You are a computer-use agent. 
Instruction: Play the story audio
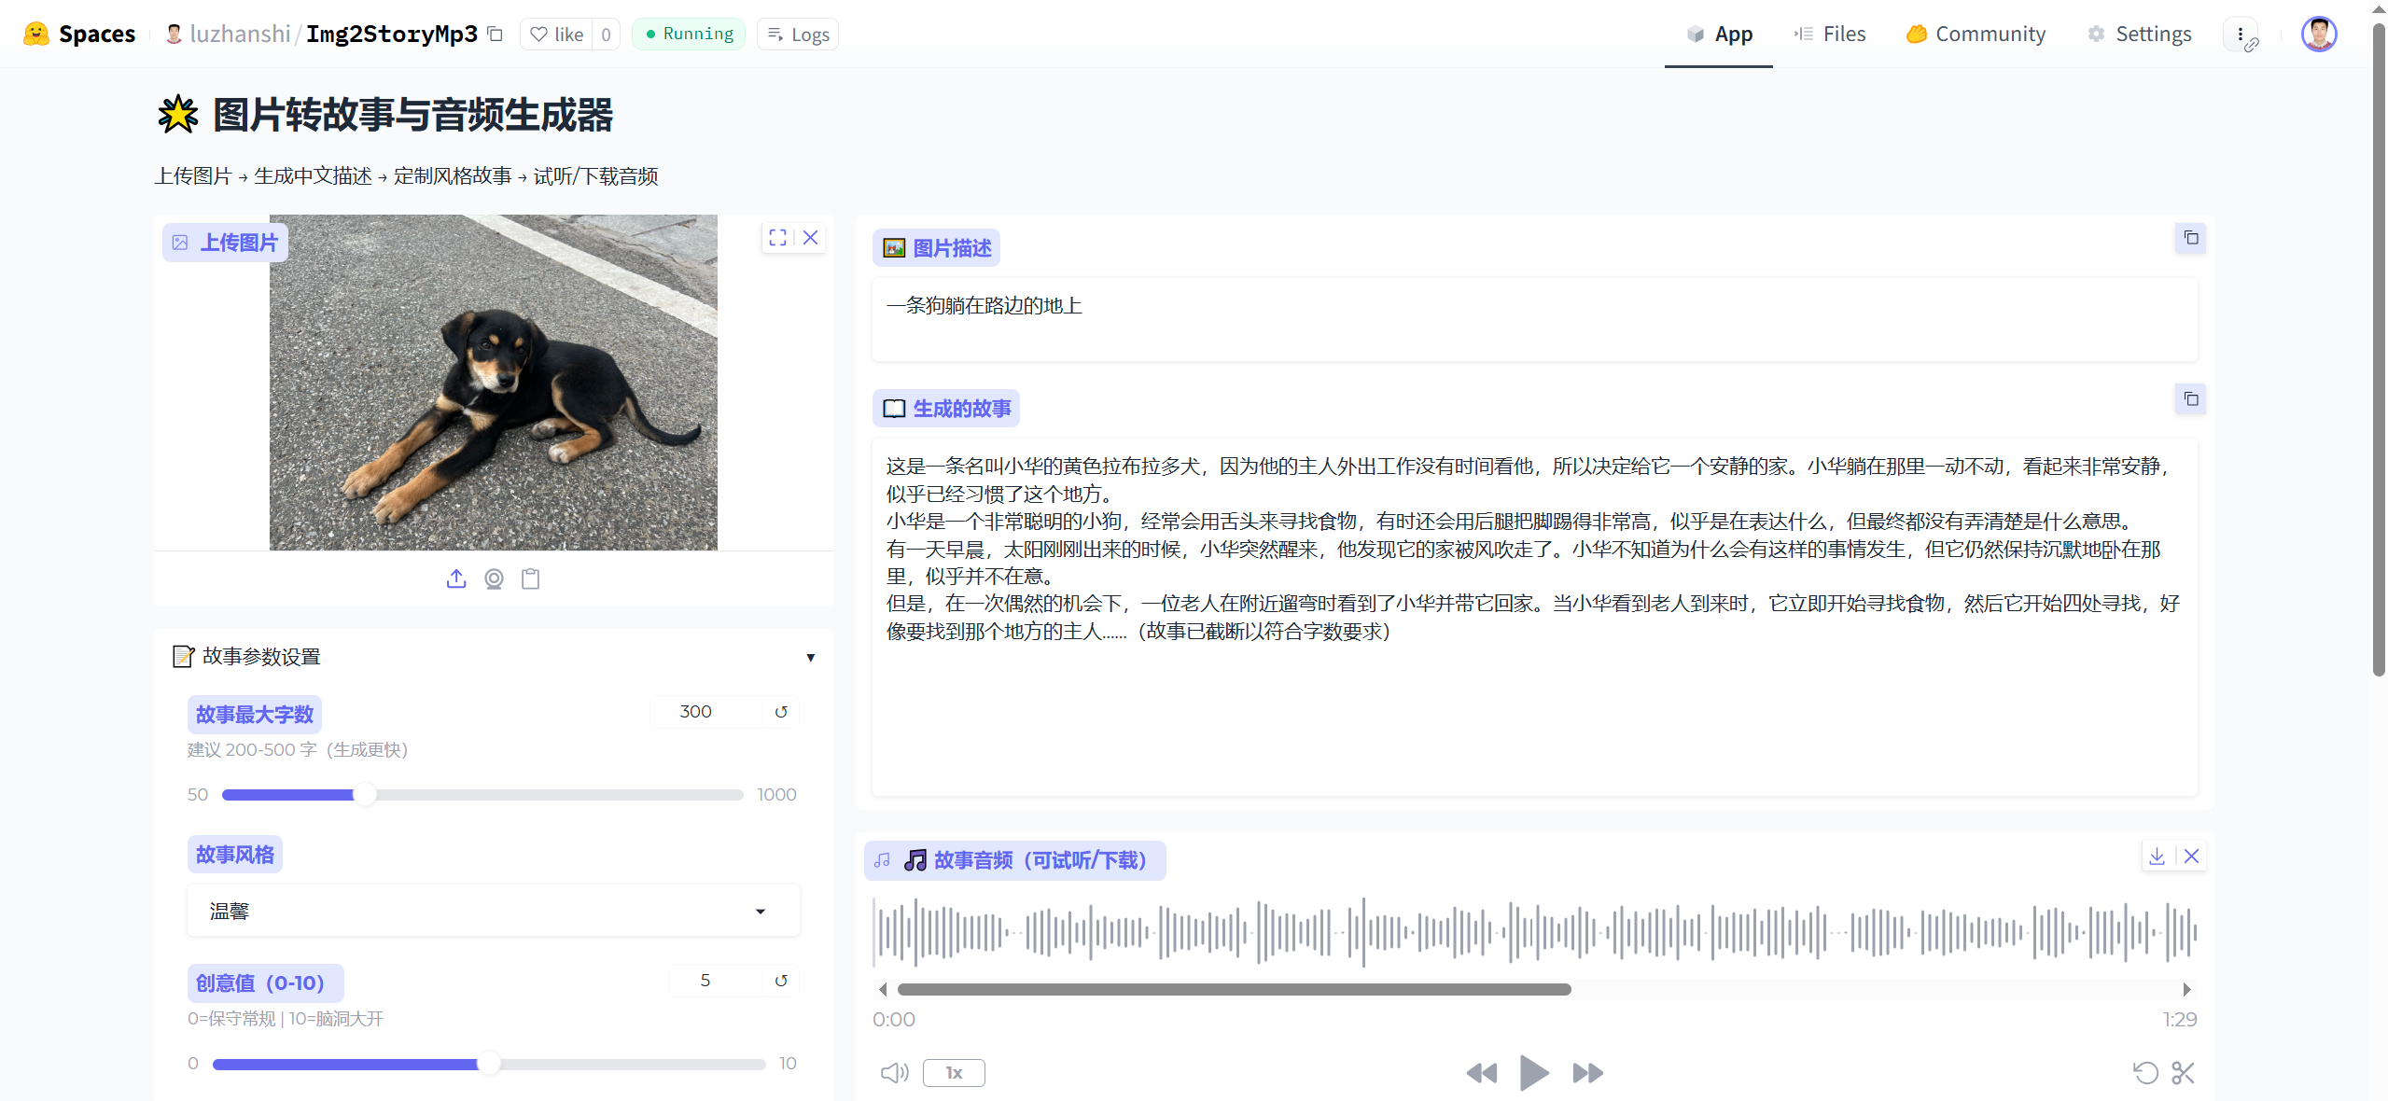(1533, 1073)
